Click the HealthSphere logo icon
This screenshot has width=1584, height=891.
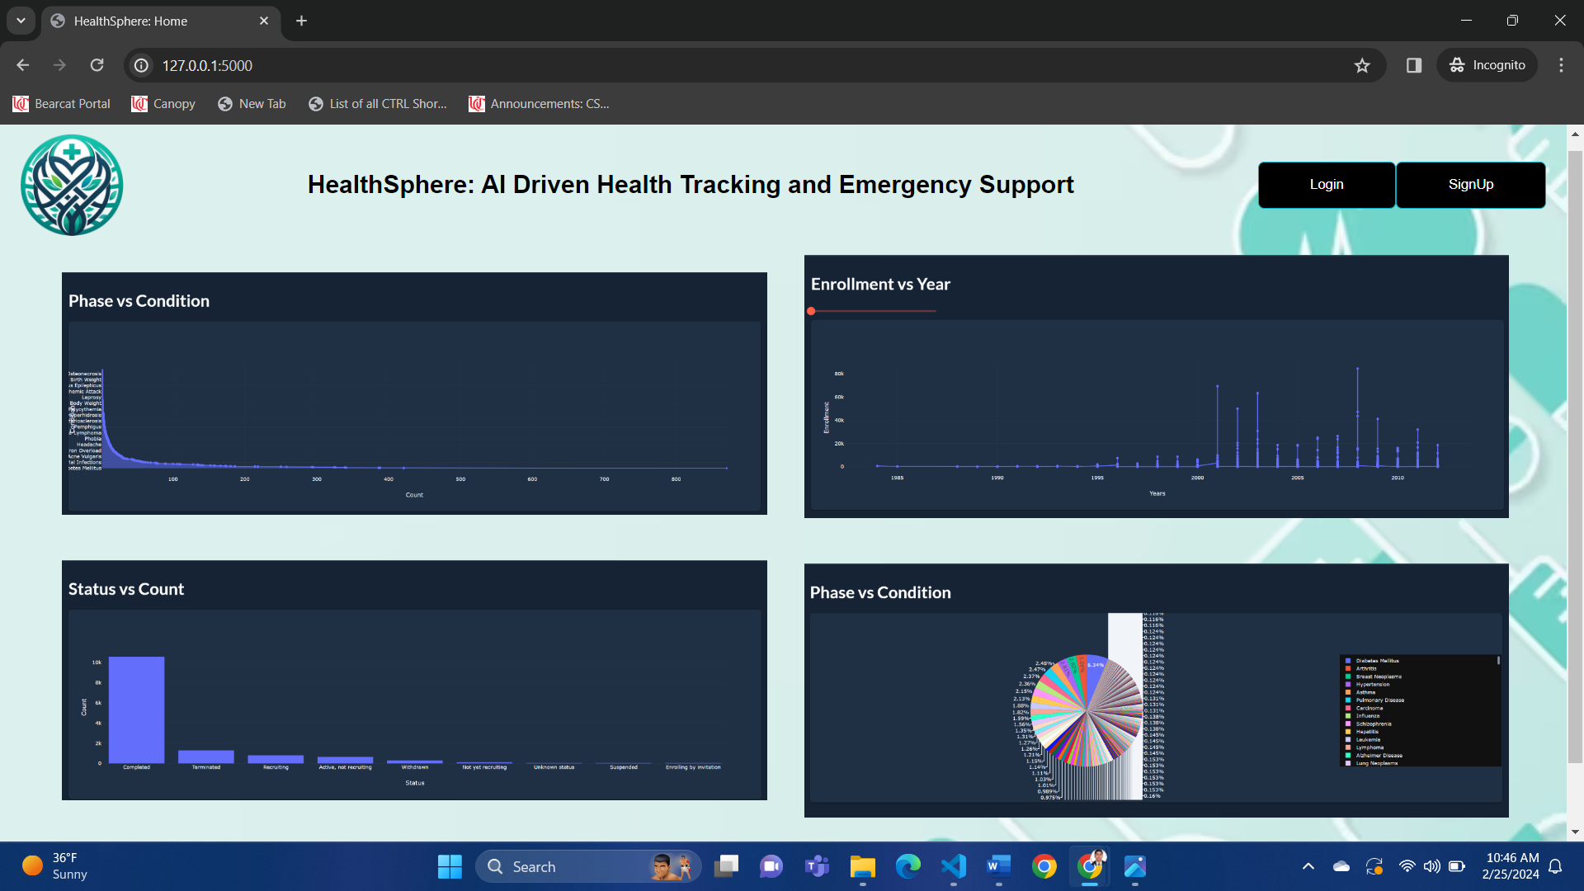point(72,185)
